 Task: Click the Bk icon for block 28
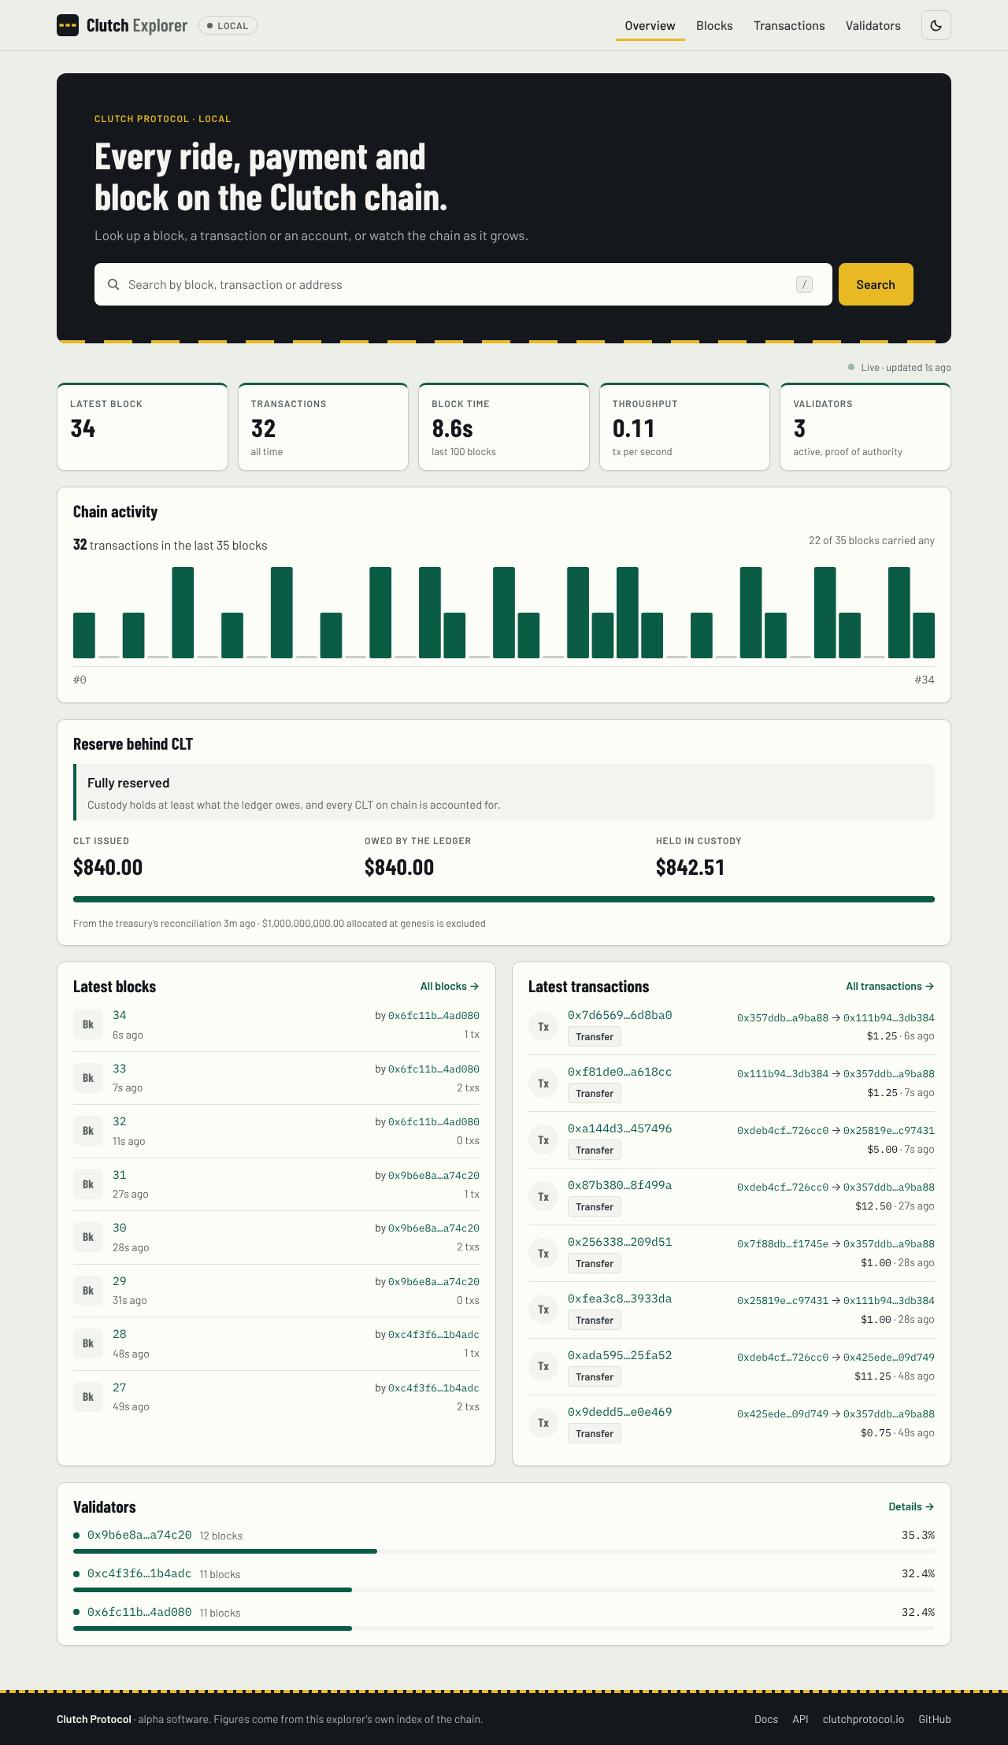(88, 1343)
